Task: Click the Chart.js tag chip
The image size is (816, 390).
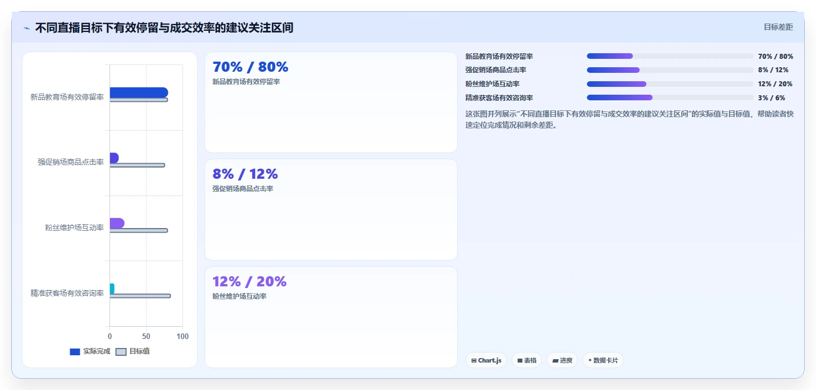Action: [x=486, y=360]
